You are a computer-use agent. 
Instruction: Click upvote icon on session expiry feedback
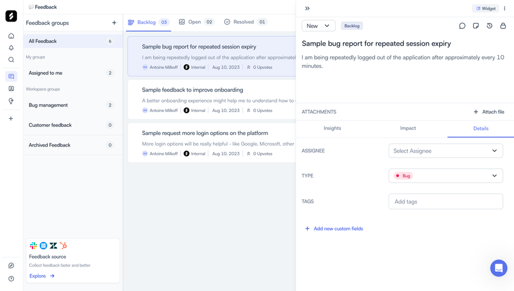pos(249,67)
